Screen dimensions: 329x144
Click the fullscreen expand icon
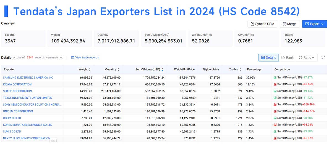click(x=323, y=58)
